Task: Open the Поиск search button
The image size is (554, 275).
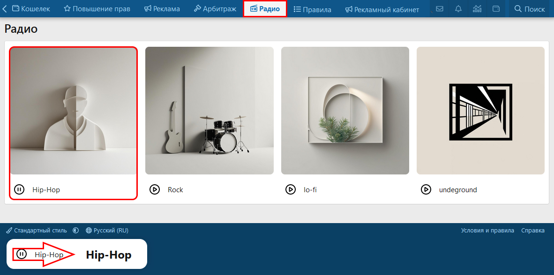Action: click(x=530, y=9)
